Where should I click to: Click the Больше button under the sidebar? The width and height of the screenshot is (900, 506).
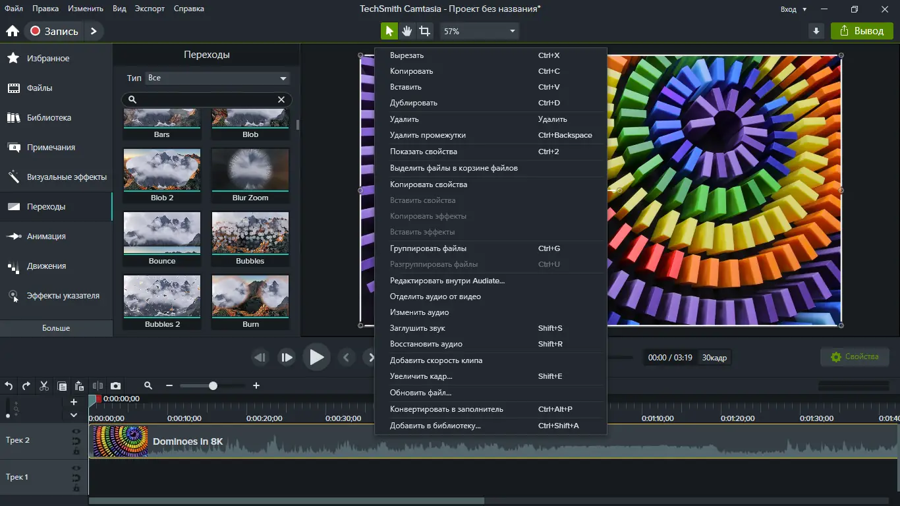57,327
